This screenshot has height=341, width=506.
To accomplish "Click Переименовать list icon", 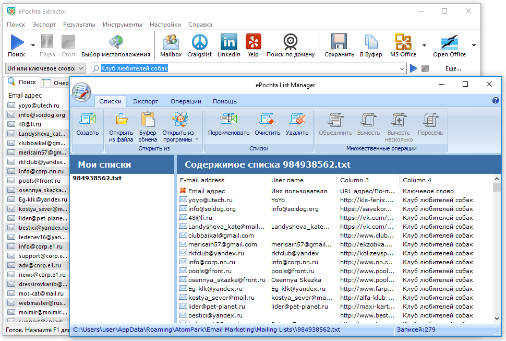I will point(229,119).
